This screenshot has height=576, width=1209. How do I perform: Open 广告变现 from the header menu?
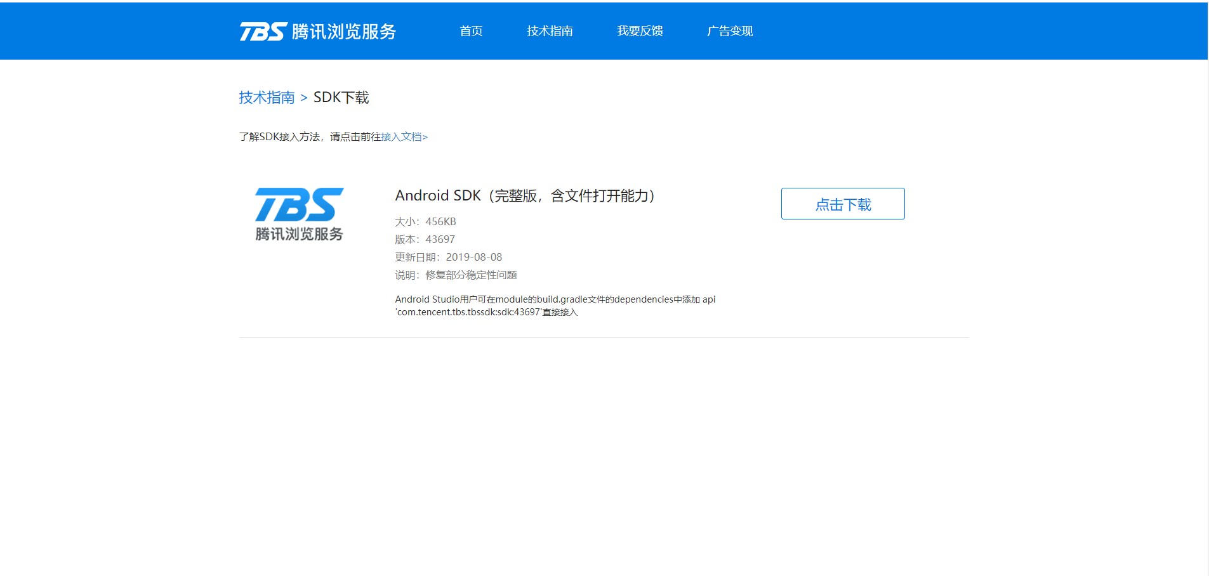click(729, 31)
